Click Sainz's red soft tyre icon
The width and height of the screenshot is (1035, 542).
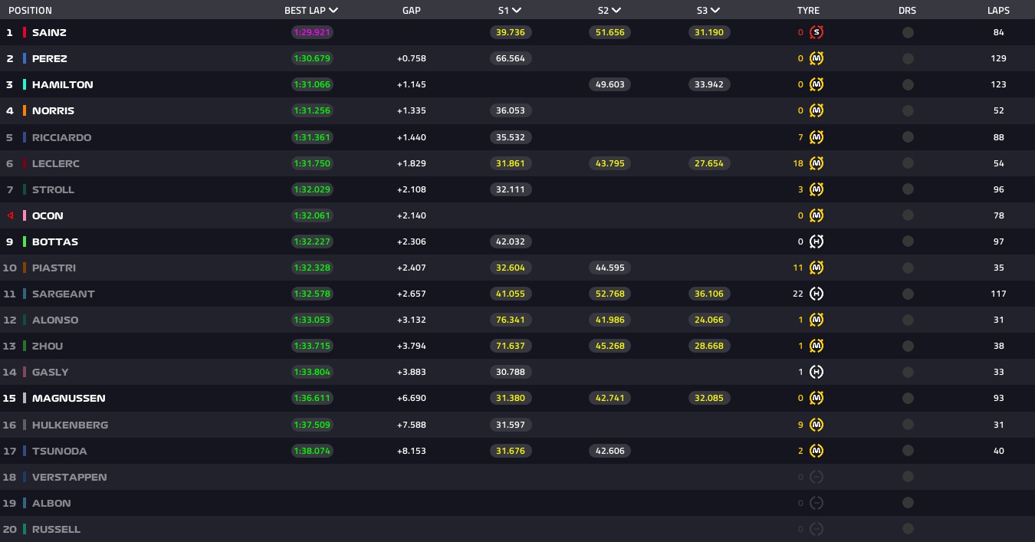pos(816,32)
